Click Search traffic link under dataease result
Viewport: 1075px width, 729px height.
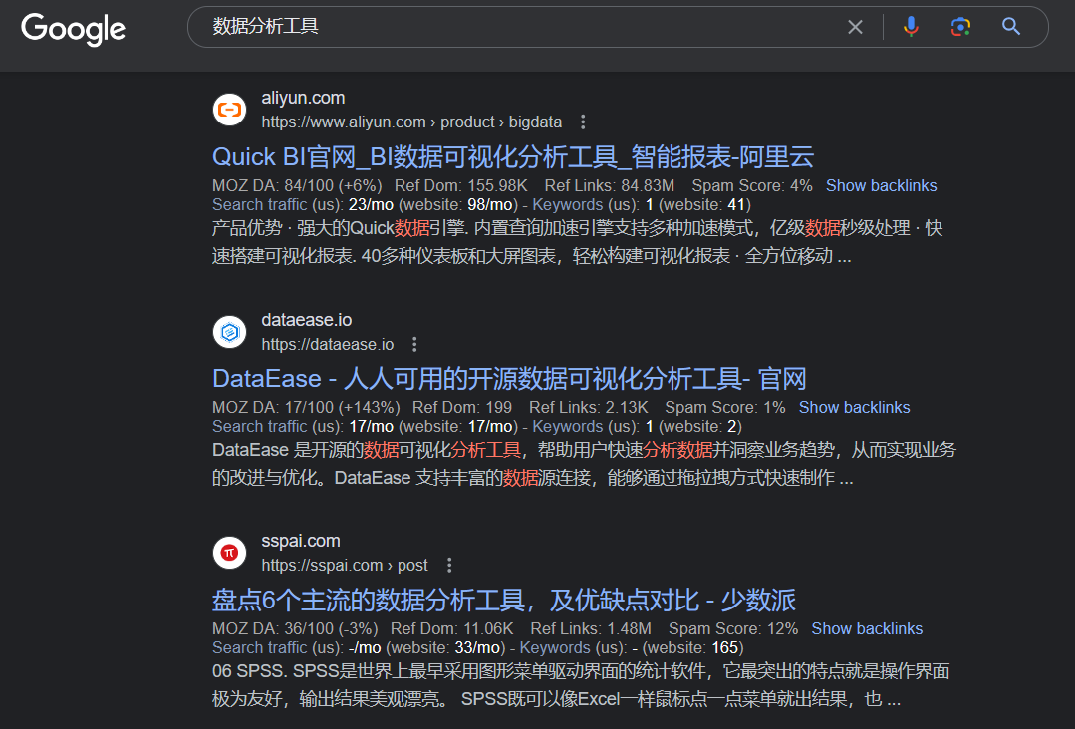[x=259, y=427]
